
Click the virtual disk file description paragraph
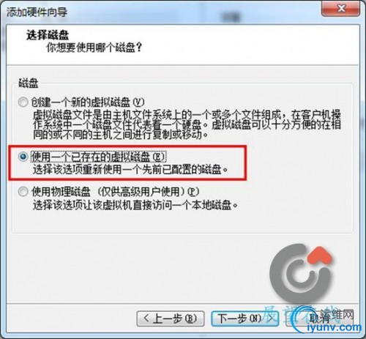[187, 124]
